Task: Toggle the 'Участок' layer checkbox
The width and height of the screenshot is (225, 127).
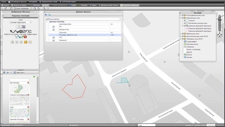Action: [x=185, y=20]
